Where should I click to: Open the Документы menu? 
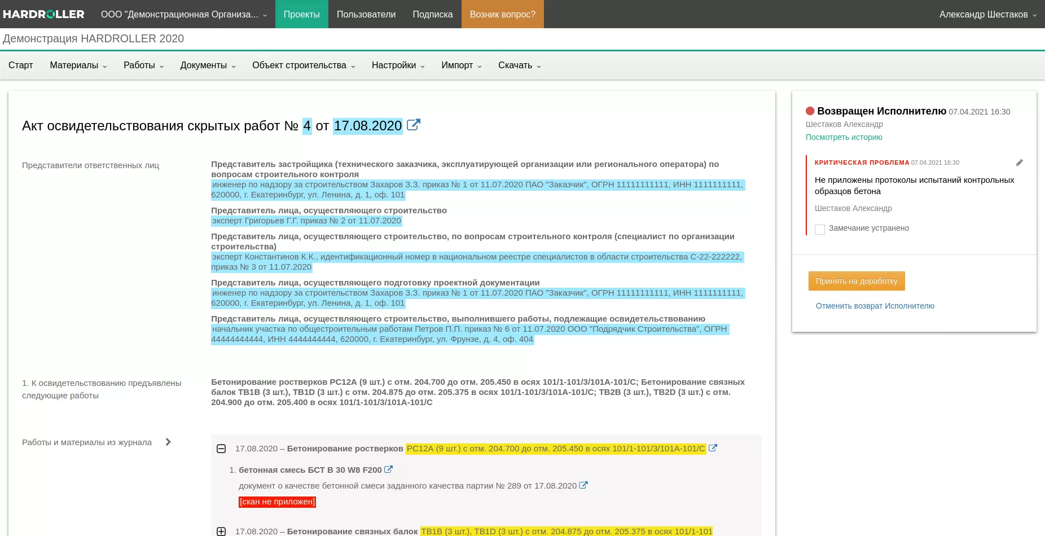(x=208, y=65)
